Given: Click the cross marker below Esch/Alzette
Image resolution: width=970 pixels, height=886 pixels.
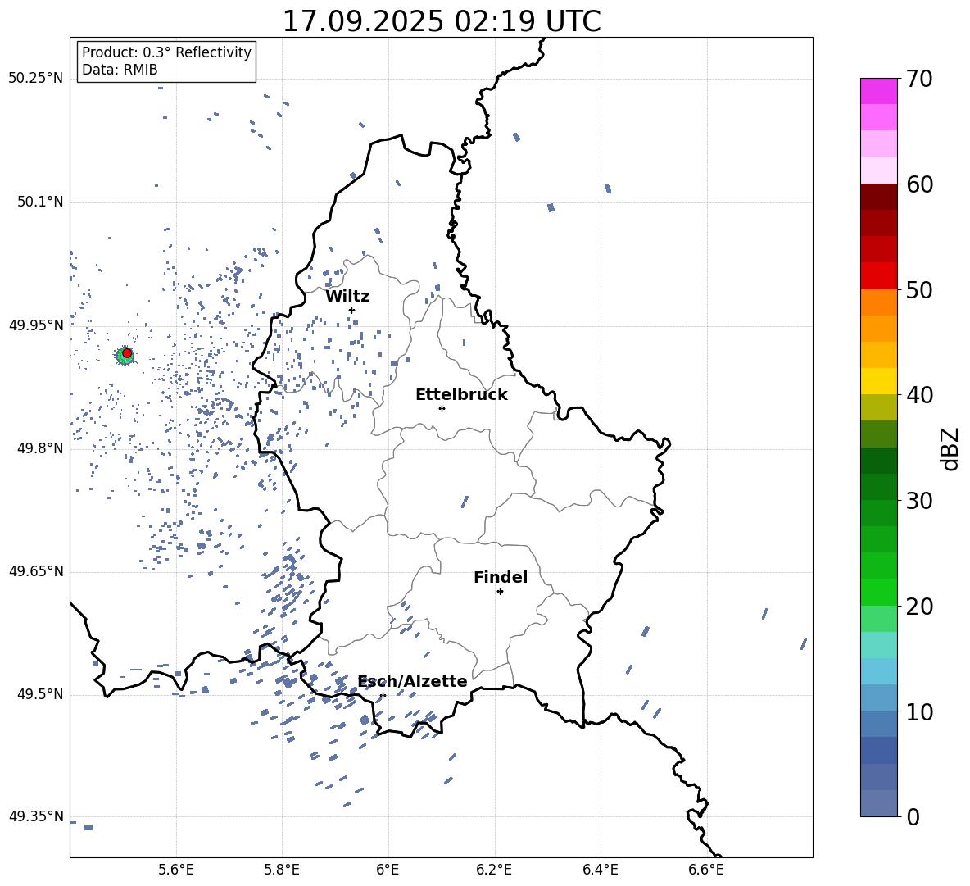Looking at the screenshot, I should [383, 695].
